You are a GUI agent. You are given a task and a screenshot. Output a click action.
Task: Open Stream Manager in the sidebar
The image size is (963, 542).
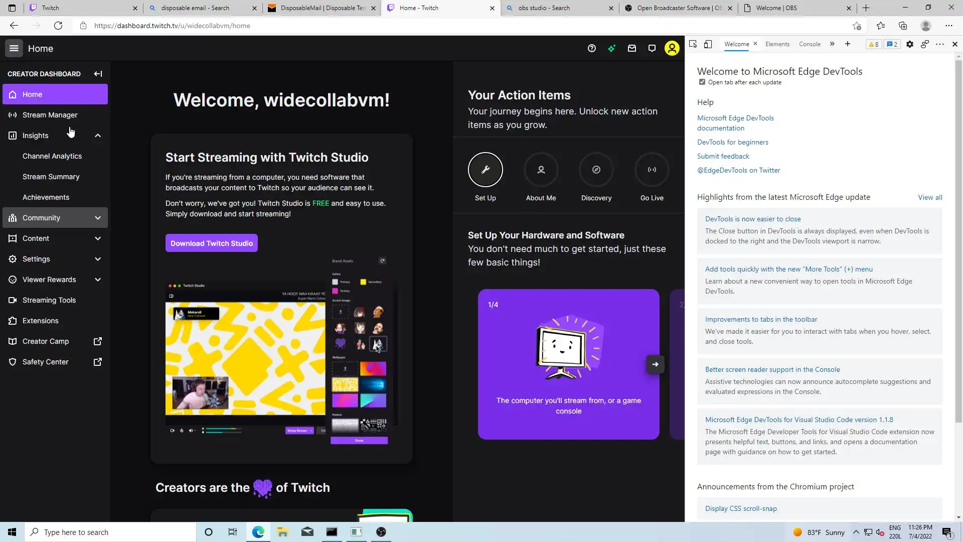[50, 115]
